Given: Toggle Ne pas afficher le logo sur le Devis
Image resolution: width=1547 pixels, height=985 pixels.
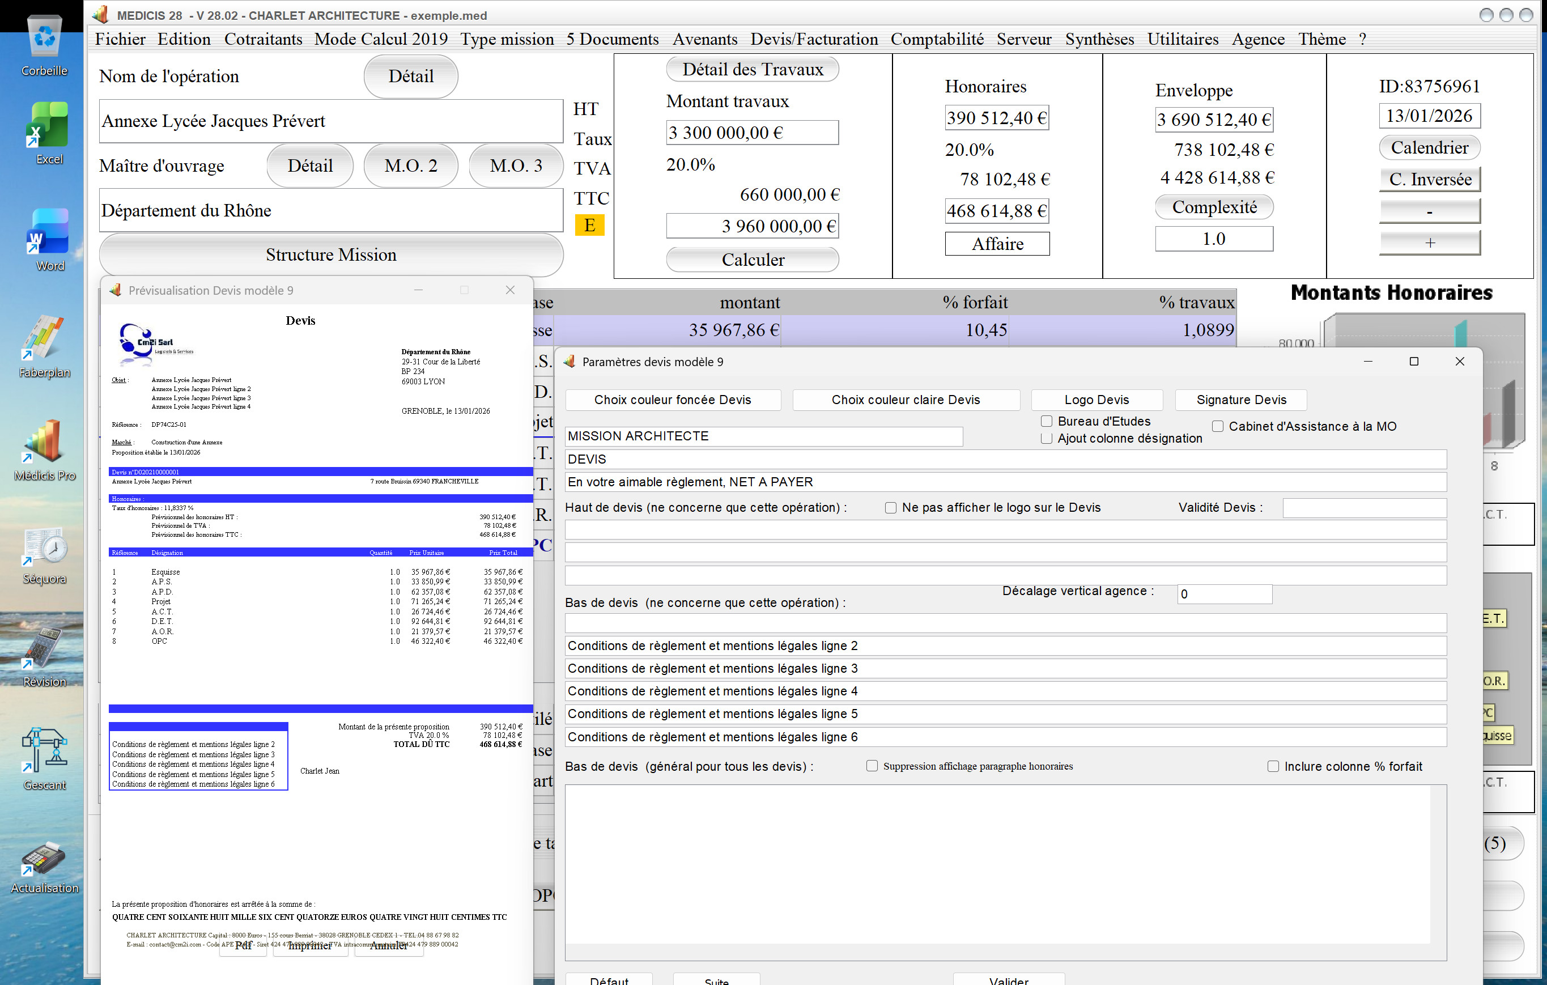Looking at the screenshot, I should click(x=890, y=508).
